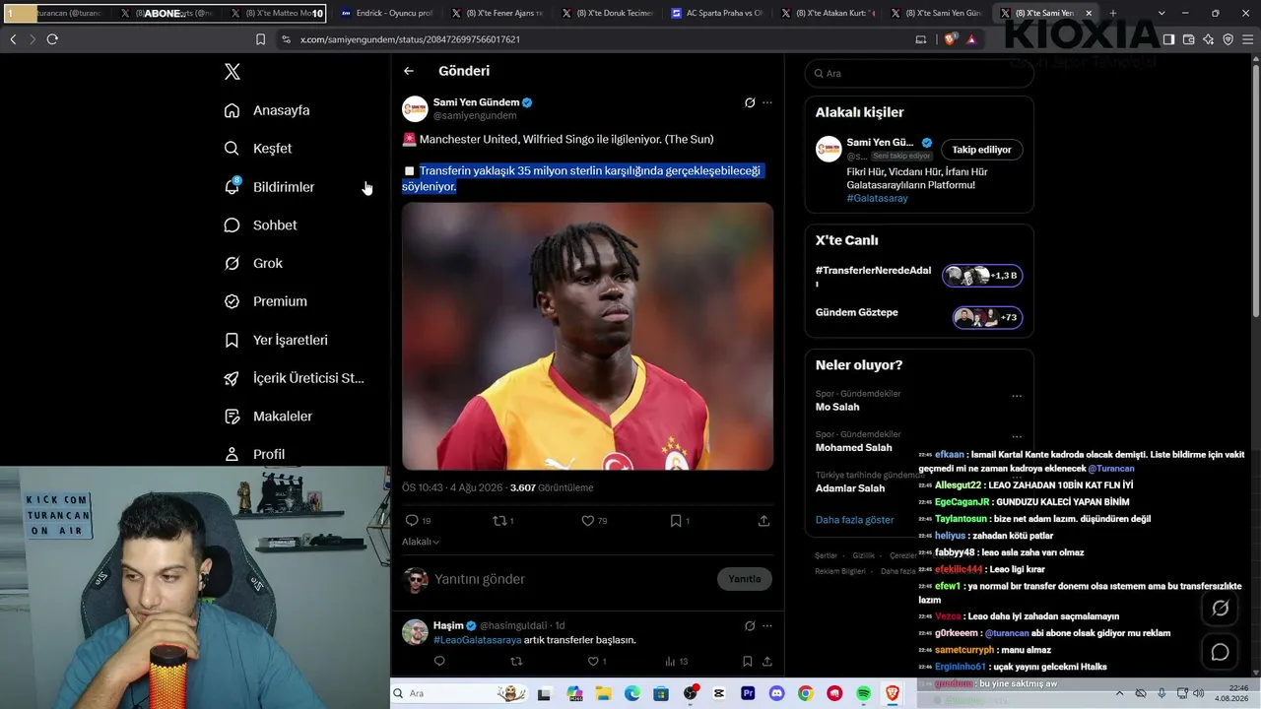Open Makaleler in the sidebar
The height and width of the screenshot is (709, 1261).
click(268, 417)
